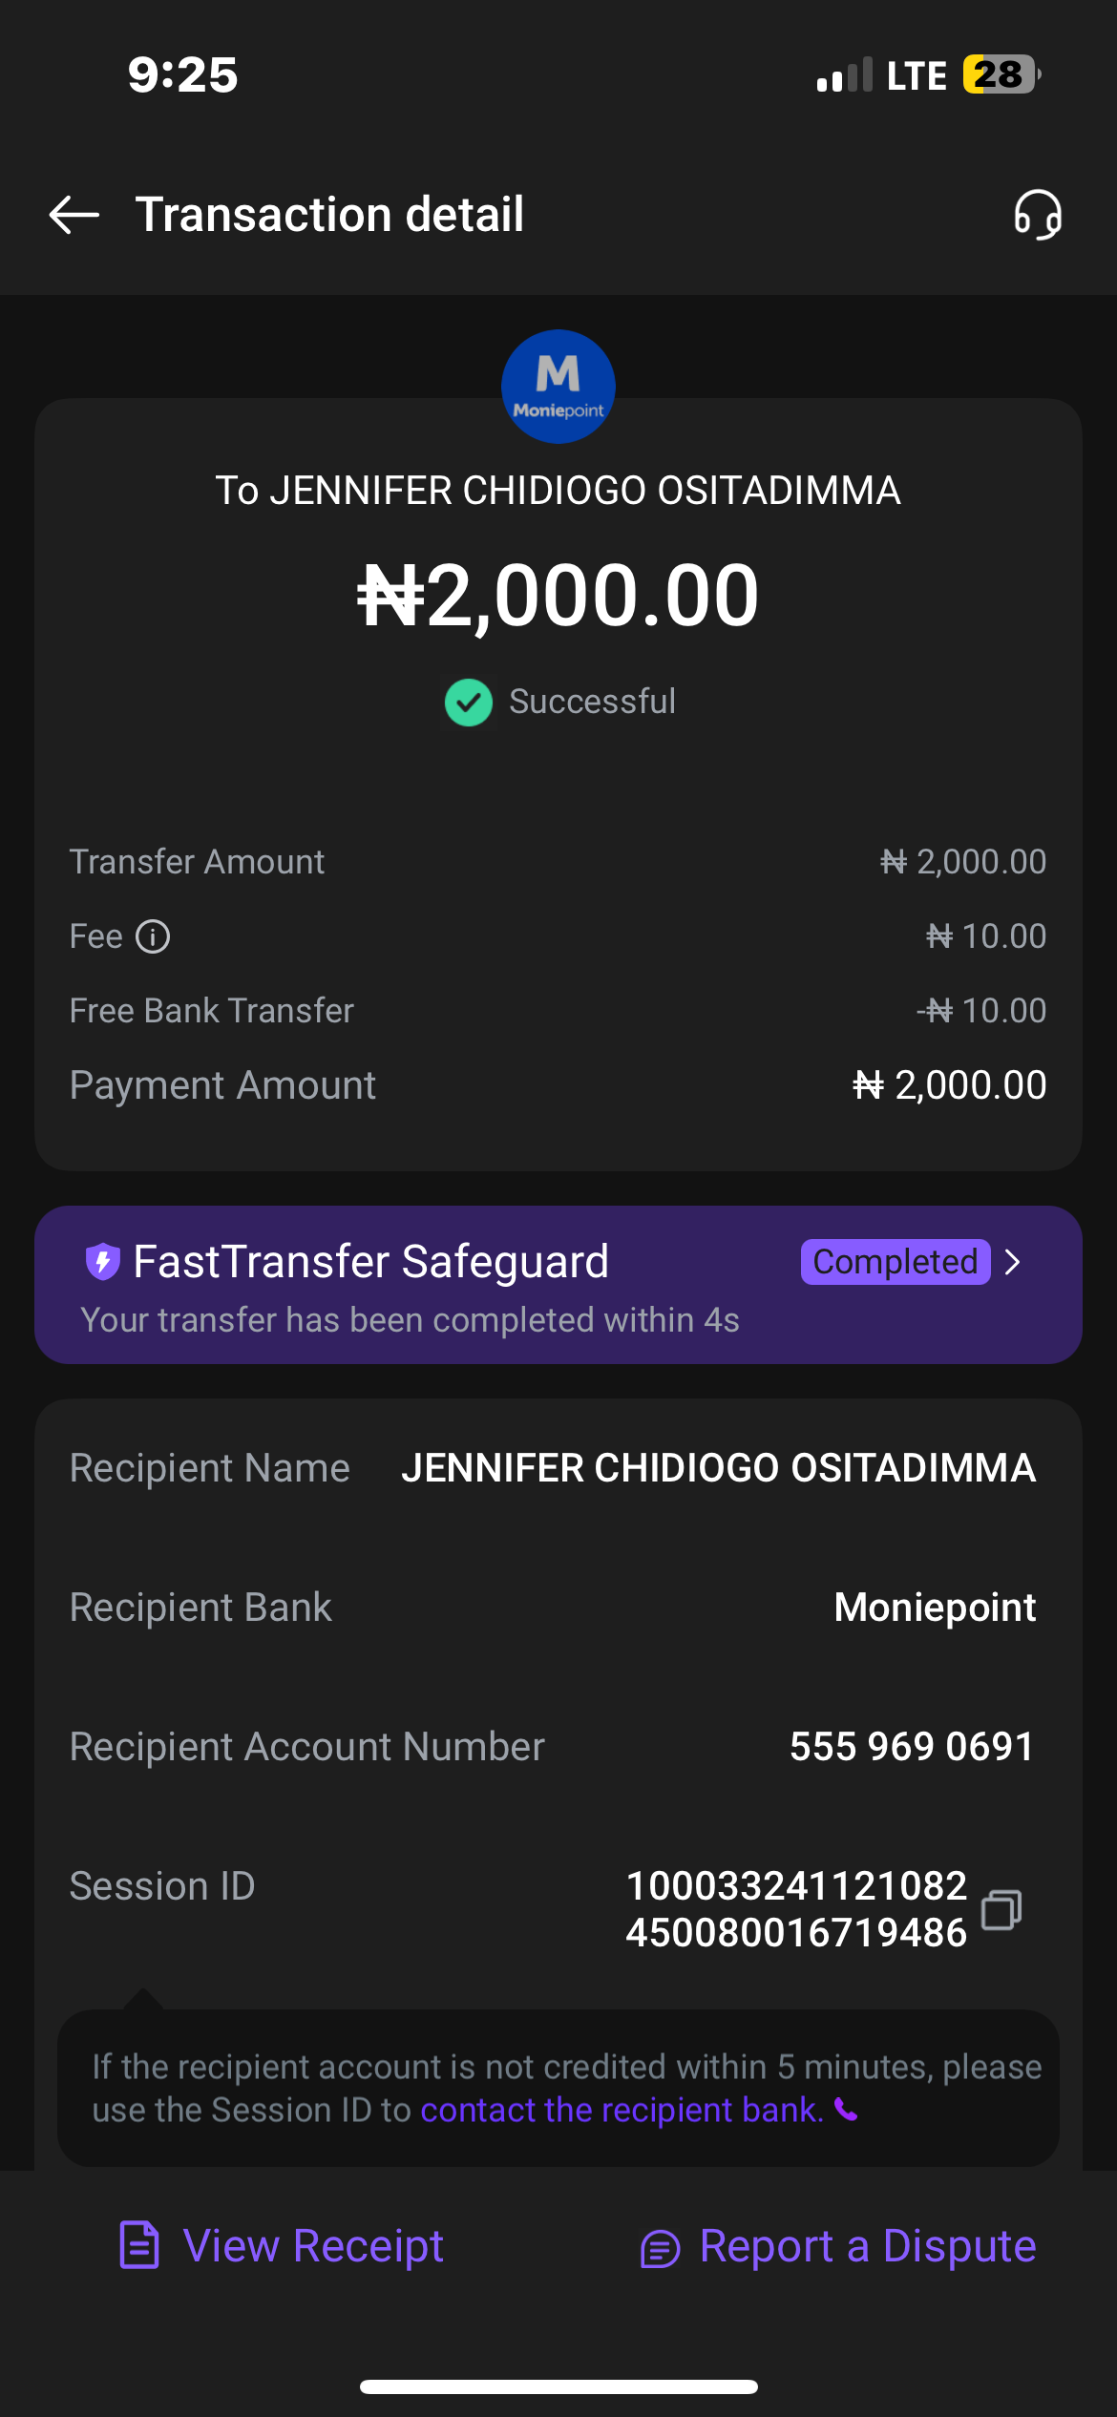Image resolution: width=1117 pixels, height=2417 pixels.
Task: Tap the Fee info icon
Action: point(153,936)
